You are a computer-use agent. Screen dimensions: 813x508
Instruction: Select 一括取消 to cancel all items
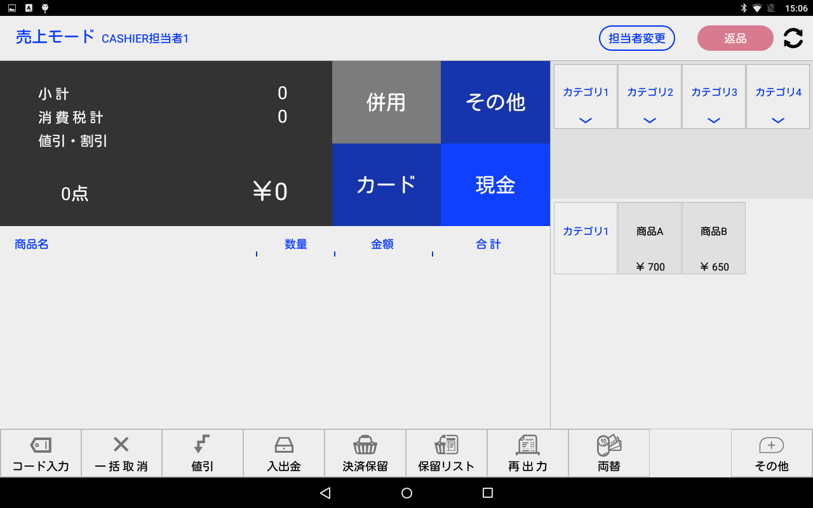click(121, 453)
